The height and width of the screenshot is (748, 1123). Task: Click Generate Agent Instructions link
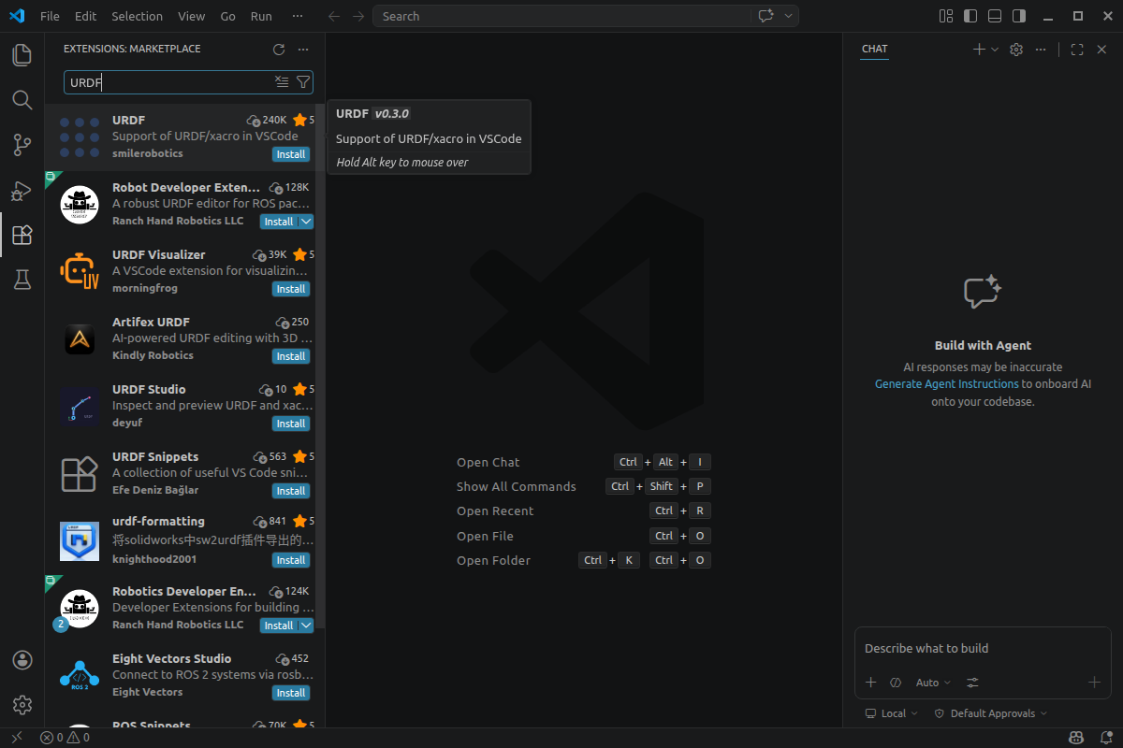point(946,384)
